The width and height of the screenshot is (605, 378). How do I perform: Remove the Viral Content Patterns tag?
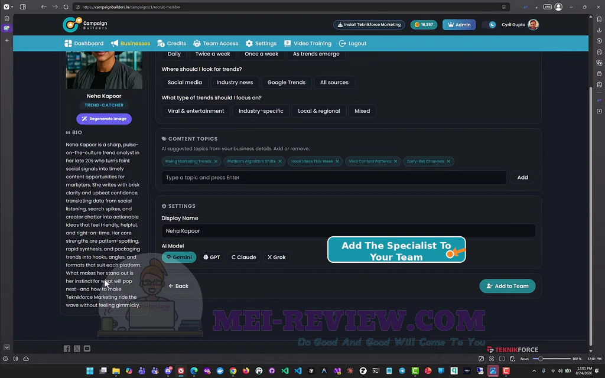pos(395,161)
